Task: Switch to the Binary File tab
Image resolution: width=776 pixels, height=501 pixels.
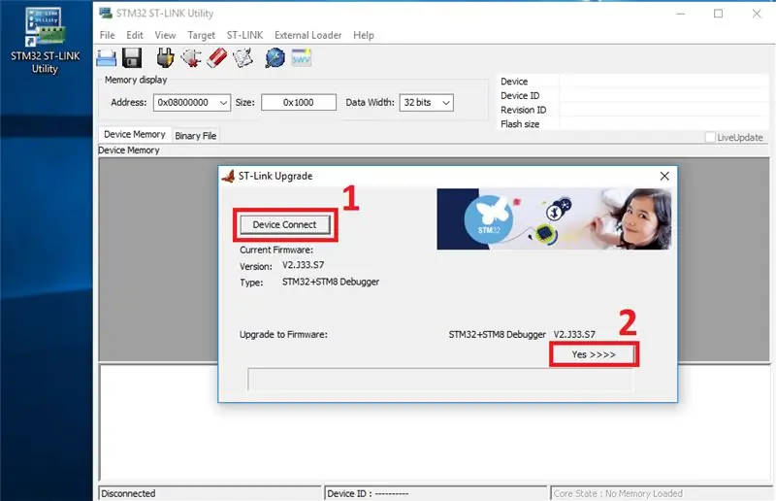Action: pos(196,136)
